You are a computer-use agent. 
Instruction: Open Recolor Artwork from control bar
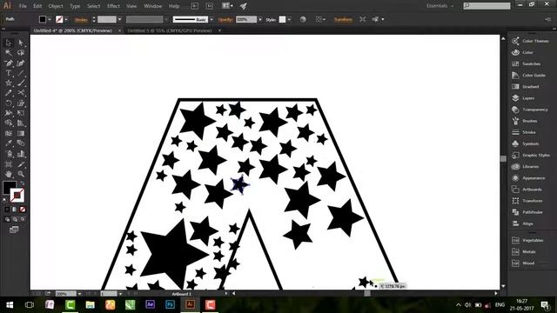click(x=303, y=19)
